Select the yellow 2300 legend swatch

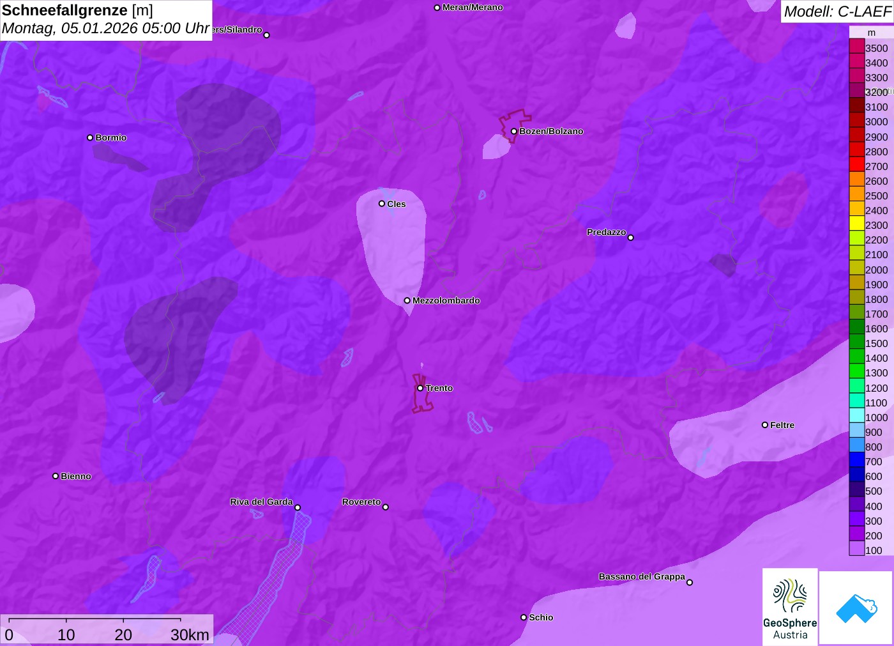tap(857, 223)
